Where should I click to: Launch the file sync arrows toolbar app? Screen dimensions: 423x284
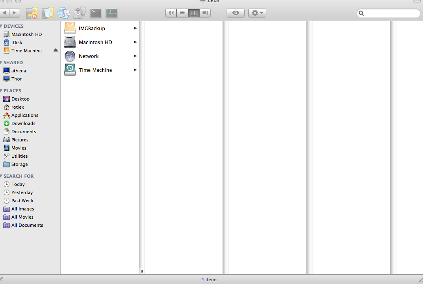click(64, 13)
